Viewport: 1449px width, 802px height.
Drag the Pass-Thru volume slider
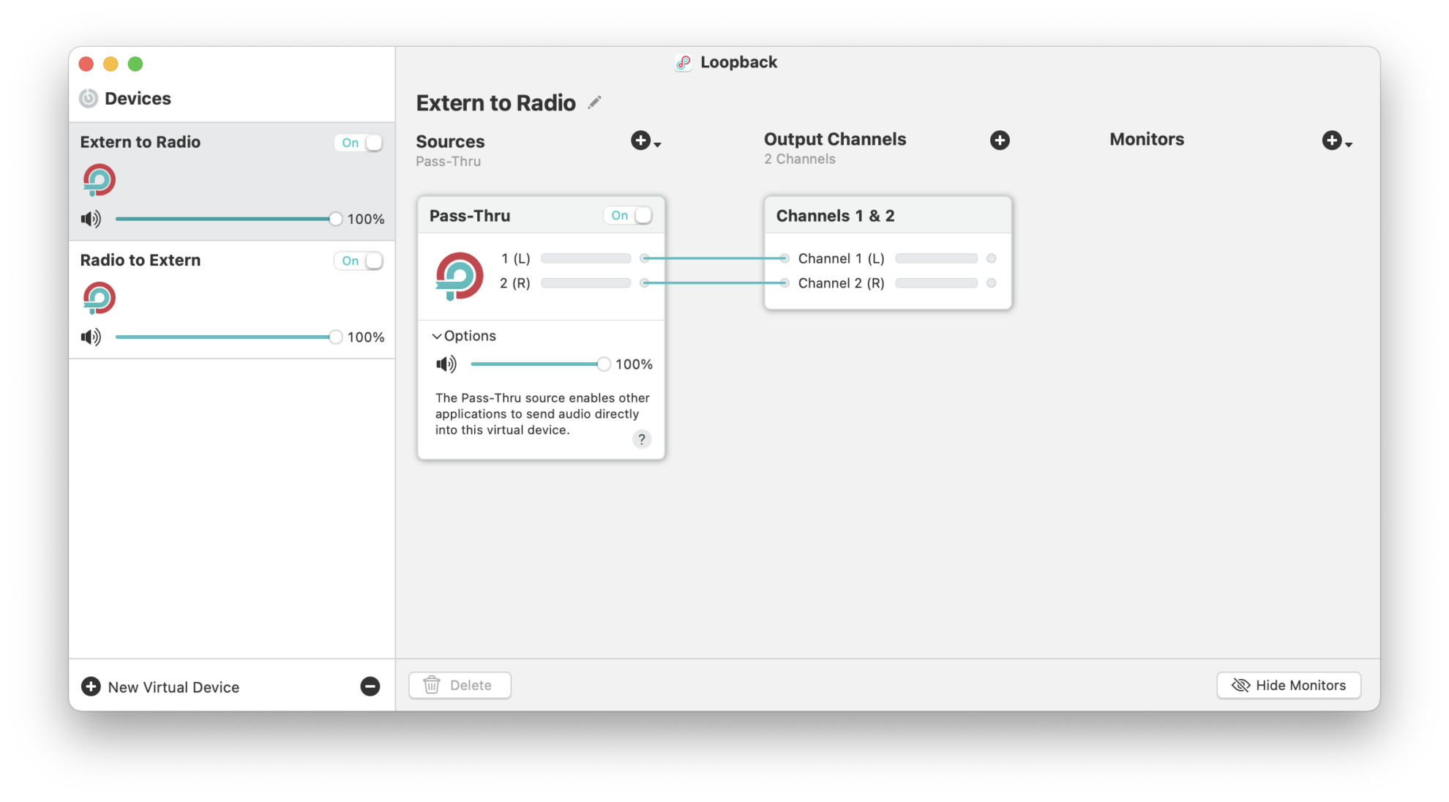tap(599, 364)
